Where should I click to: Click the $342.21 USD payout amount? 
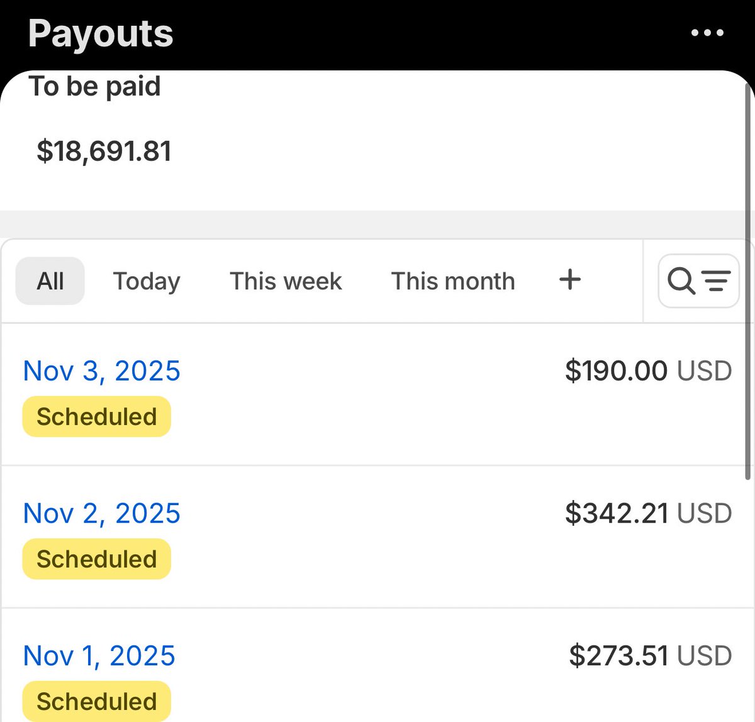coord(648,513)
